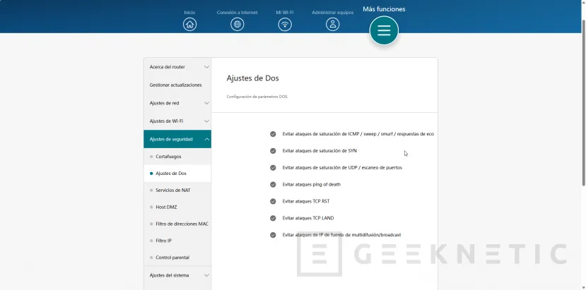Image resolution: width=586 pixels, height=290 pixels.
Task: Uncheck multicast/broadcast source IP protection
Action: (273, 235)
